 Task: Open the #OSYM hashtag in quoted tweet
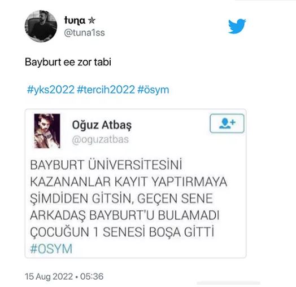51,249
